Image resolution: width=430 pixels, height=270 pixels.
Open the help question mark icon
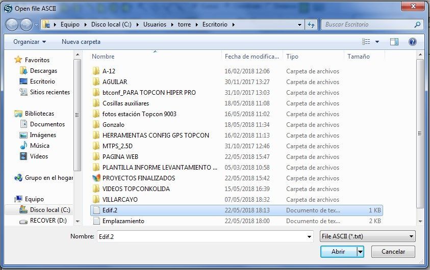[412, 42]
